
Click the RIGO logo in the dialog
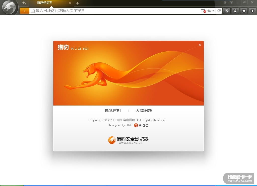141,125
